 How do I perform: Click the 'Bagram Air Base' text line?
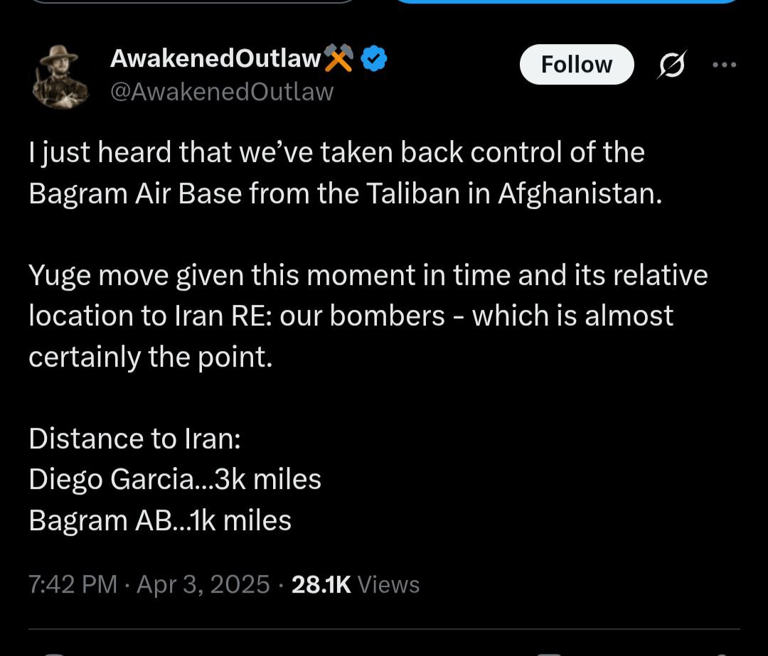pos(345,194)
